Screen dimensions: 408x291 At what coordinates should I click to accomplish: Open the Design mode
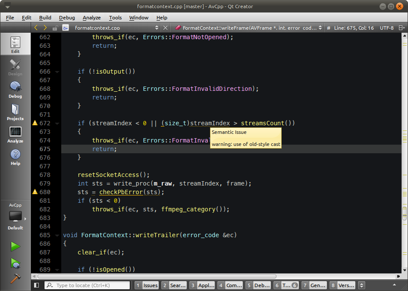16,68
